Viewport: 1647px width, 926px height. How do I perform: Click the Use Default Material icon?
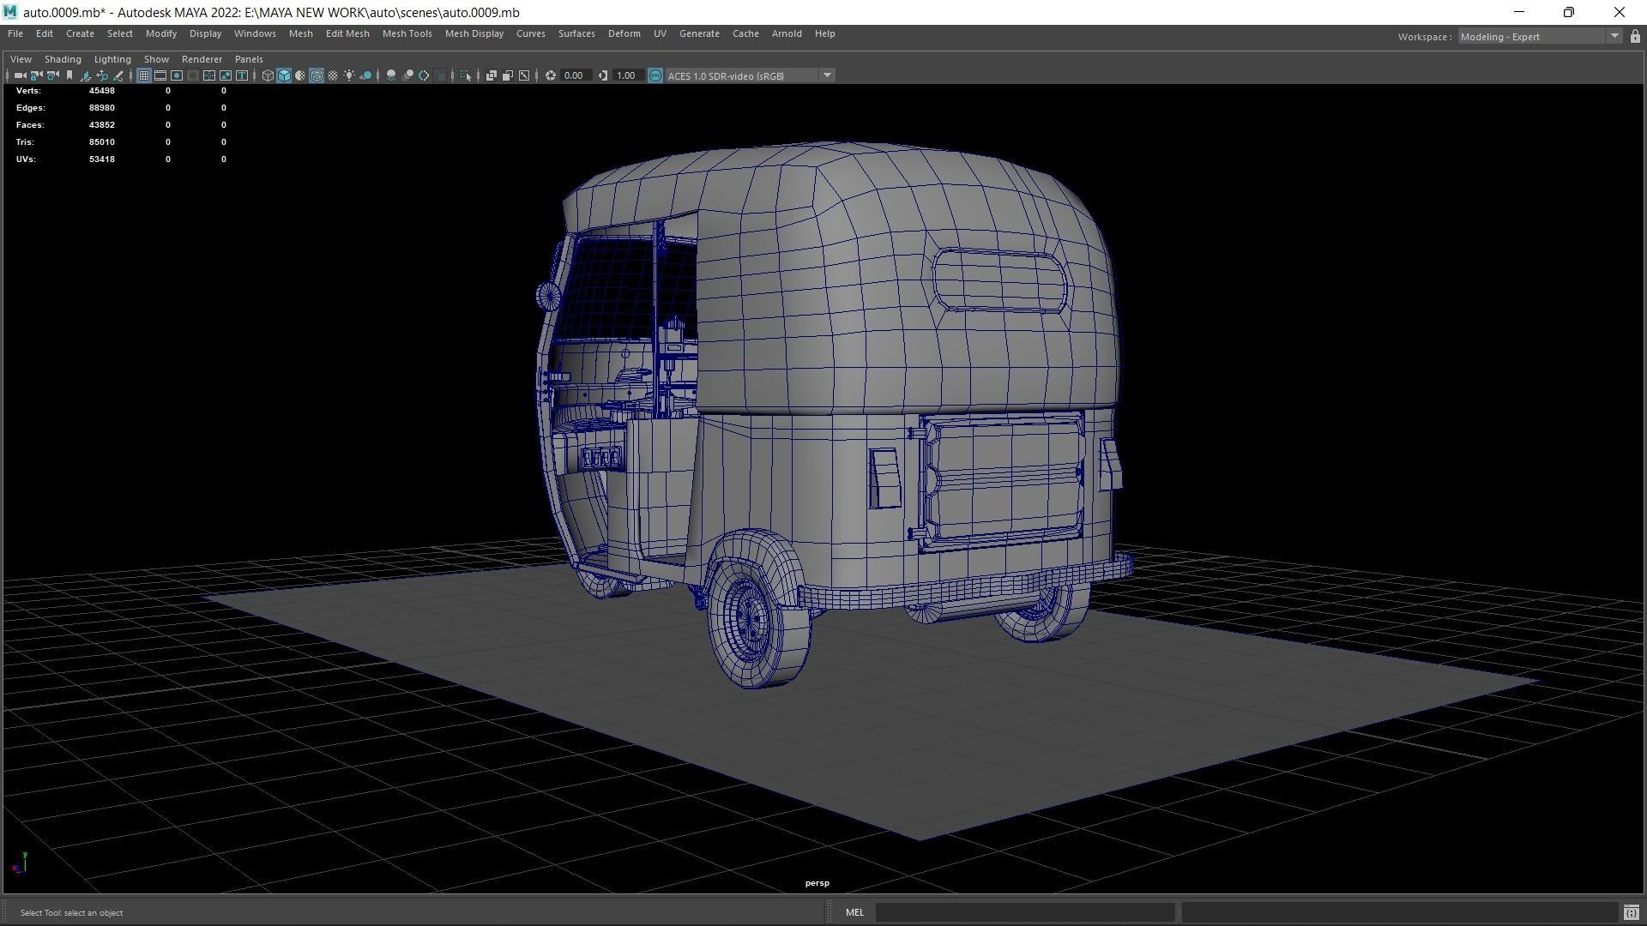300,75
